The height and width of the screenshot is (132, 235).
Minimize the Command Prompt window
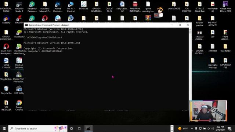[x=172, y=25]
